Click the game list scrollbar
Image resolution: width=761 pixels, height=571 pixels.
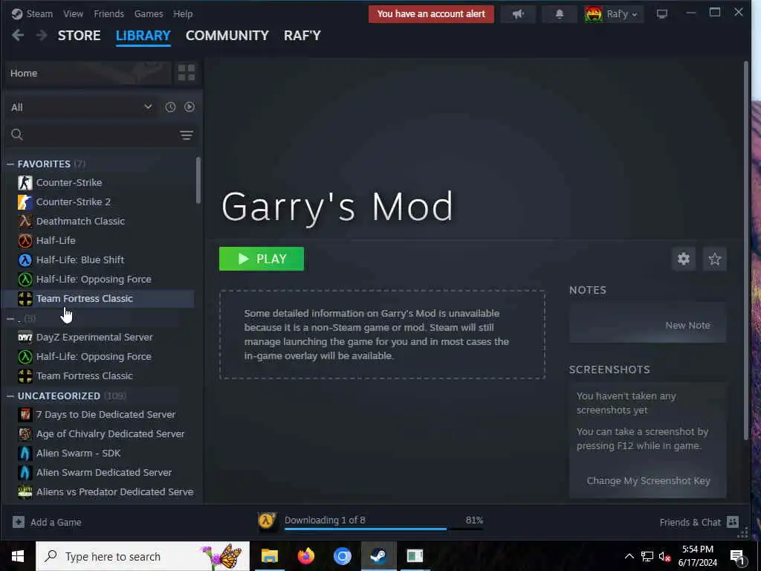(x=198, y=181)
